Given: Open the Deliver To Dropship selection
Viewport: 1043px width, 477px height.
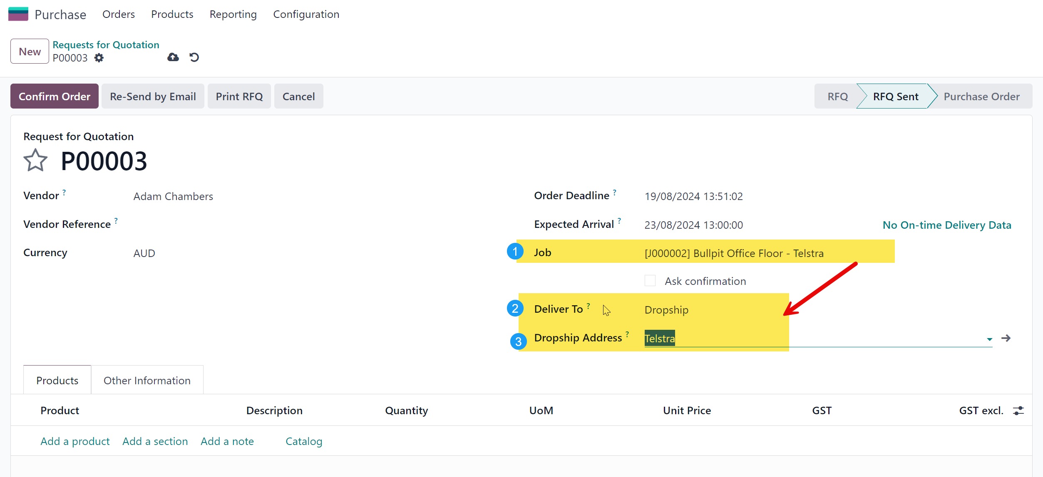Looking at the screenshot, I should coord(666,310).
